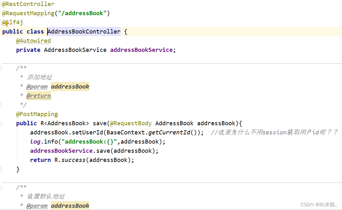Collapse the save method using its fold marker
Viewport: 342px width, 210px height.
[x=1, y=123]
